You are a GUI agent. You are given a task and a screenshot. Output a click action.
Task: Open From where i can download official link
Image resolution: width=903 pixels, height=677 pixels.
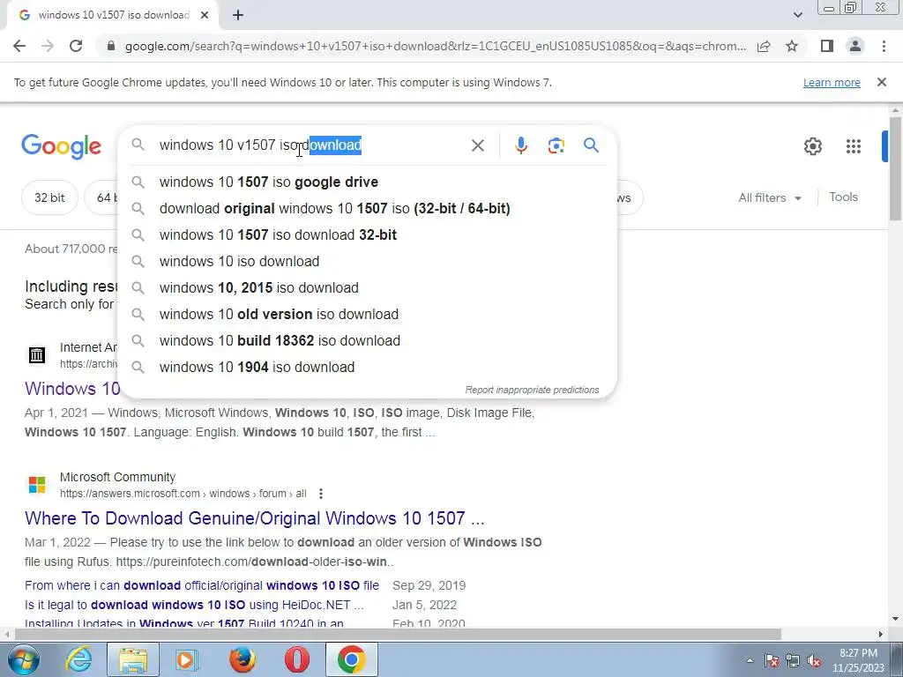coord(202,585)
